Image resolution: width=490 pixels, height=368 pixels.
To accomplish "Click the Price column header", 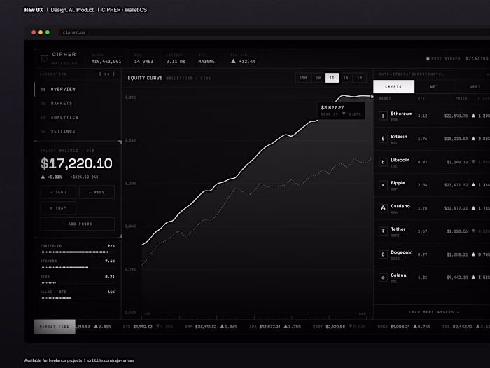I will (461, 98).
